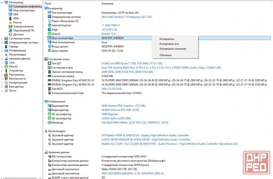Expand the Сервер tree node
Screen dimensions: 273x179
pyautogui.click(x=2, y=47)
